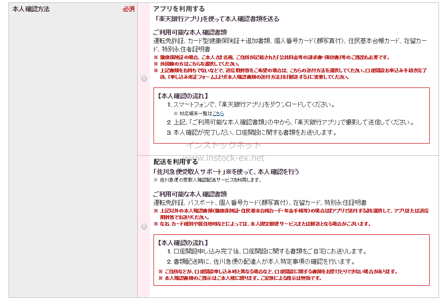447x304 pixels.
Task: Click the red 本人確認書類のご提示はご本人様に限ります note
Action: point(240,278)
